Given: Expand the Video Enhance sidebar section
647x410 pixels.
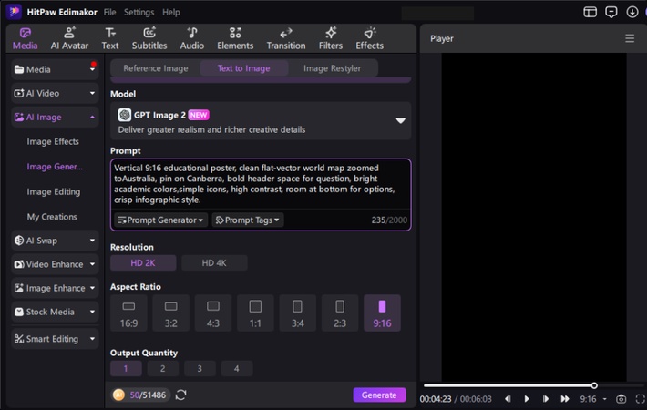Looking at the screenshot, I should pos(55,264).
